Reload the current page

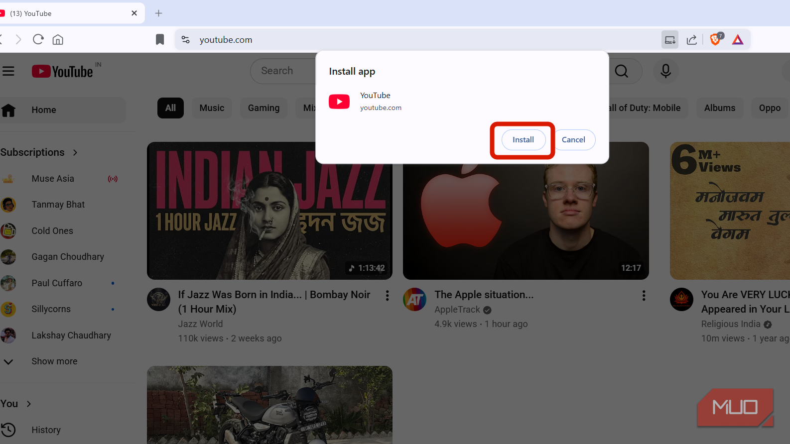(x=38, y=39)
